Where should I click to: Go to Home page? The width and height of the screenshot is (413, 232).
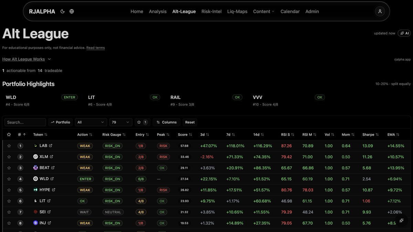click(x=137, y=11)
